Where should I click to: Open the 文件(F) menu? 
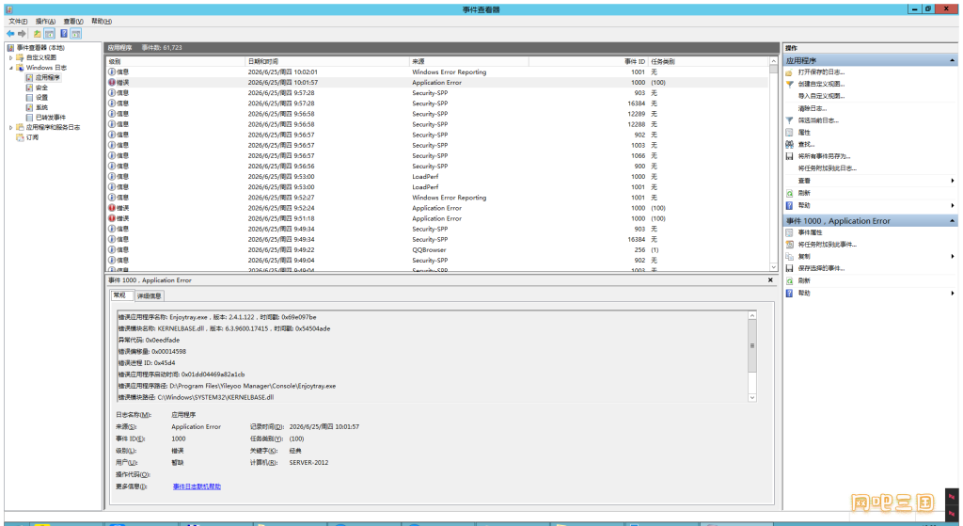point(18,21)
